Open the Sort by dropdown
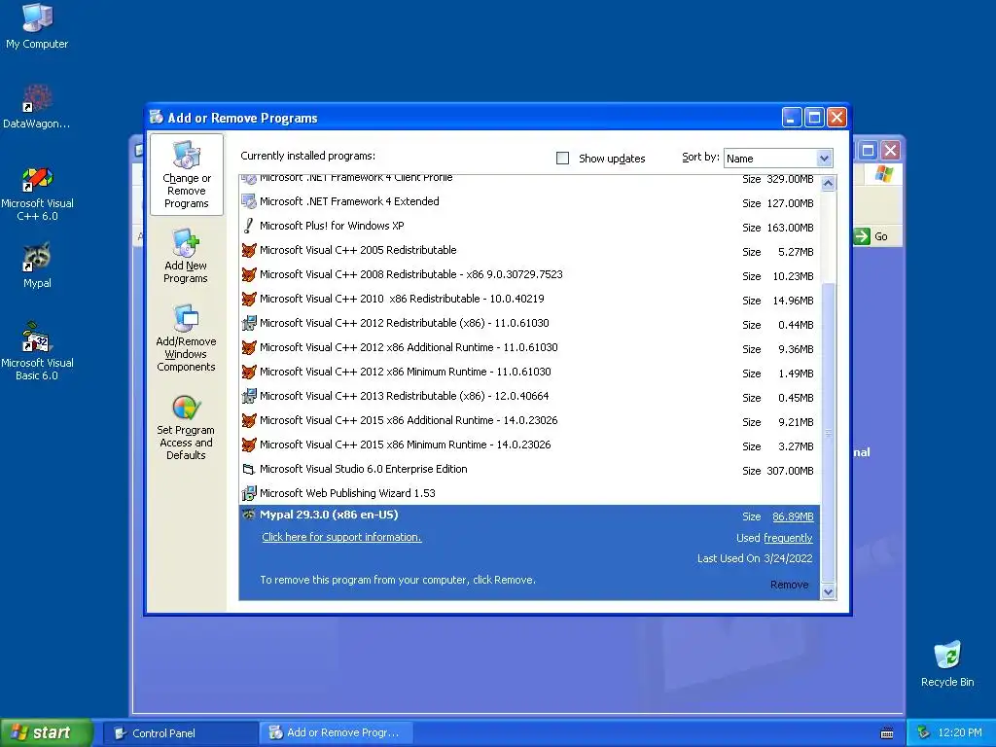Screen dimensions: 996x747 pos(824,159)
